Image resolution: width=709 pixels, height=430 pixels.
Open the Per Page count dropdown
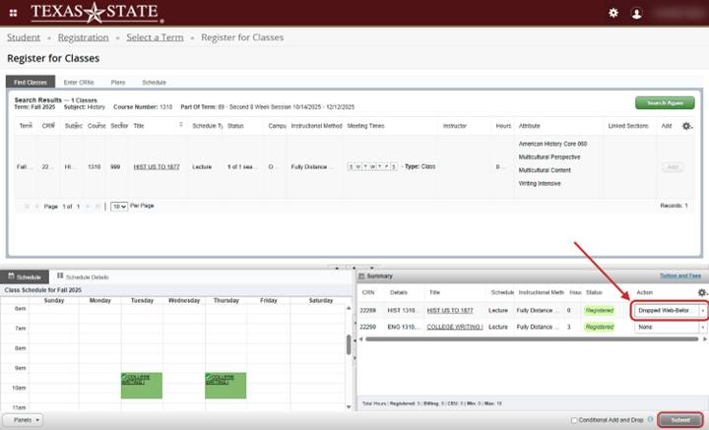(118, 206)
